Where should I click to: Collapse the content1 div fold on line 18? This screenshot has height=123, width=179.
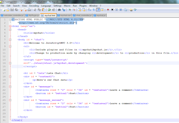pyautogui.click(x=10, y=77)
